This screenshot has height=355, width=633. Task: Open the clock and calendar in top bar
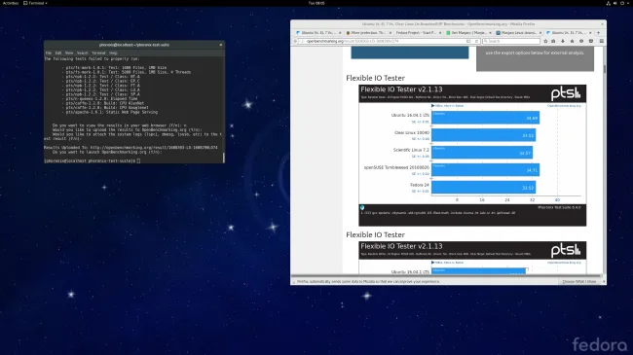pyautogui.click(x=316, y=3)
